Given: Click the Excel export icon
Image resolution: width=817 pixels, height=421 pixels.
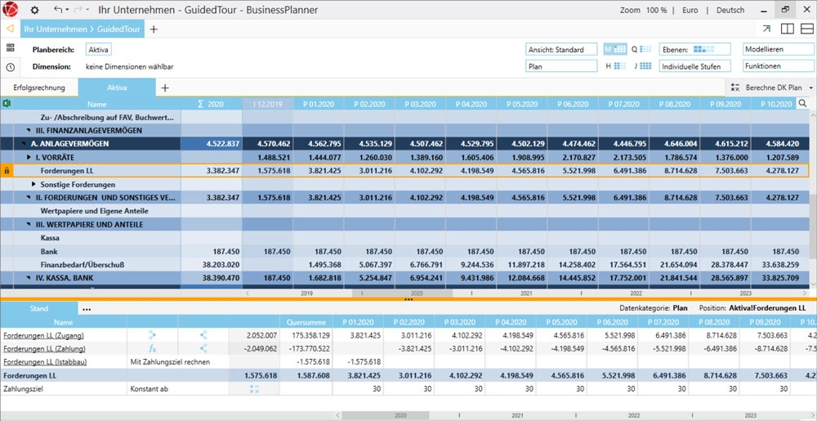Looking at the screenshot, I should [x=6, y=104].
